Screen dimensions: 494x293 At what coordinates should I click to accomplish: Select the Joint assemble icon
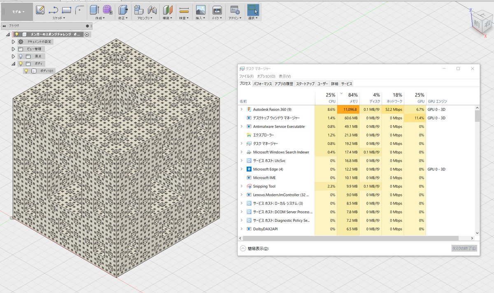click(x=152, y=10)
